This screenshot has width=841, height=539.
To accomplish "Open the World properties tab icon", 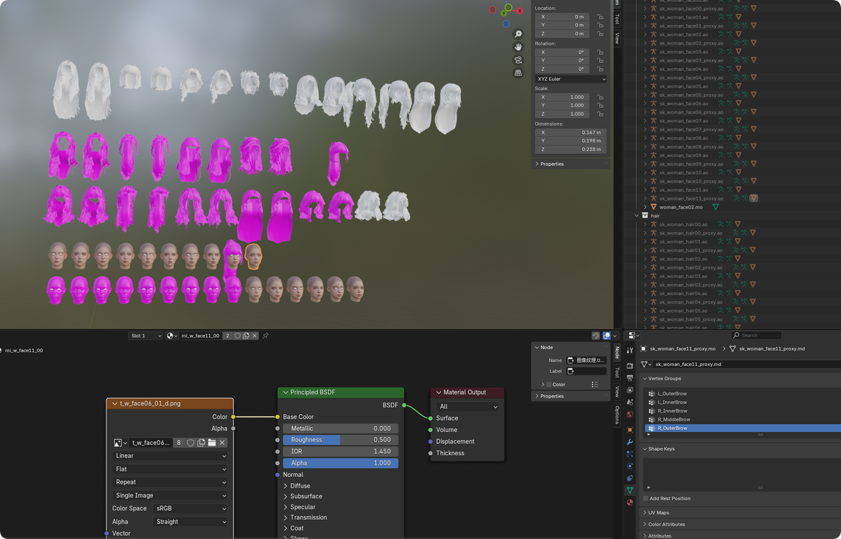I will 630,414.
